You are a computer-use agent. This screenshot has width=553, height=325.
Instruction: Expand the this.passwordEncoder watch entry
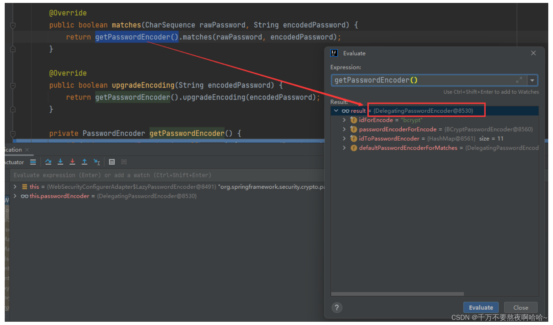(x=15, y=196)
